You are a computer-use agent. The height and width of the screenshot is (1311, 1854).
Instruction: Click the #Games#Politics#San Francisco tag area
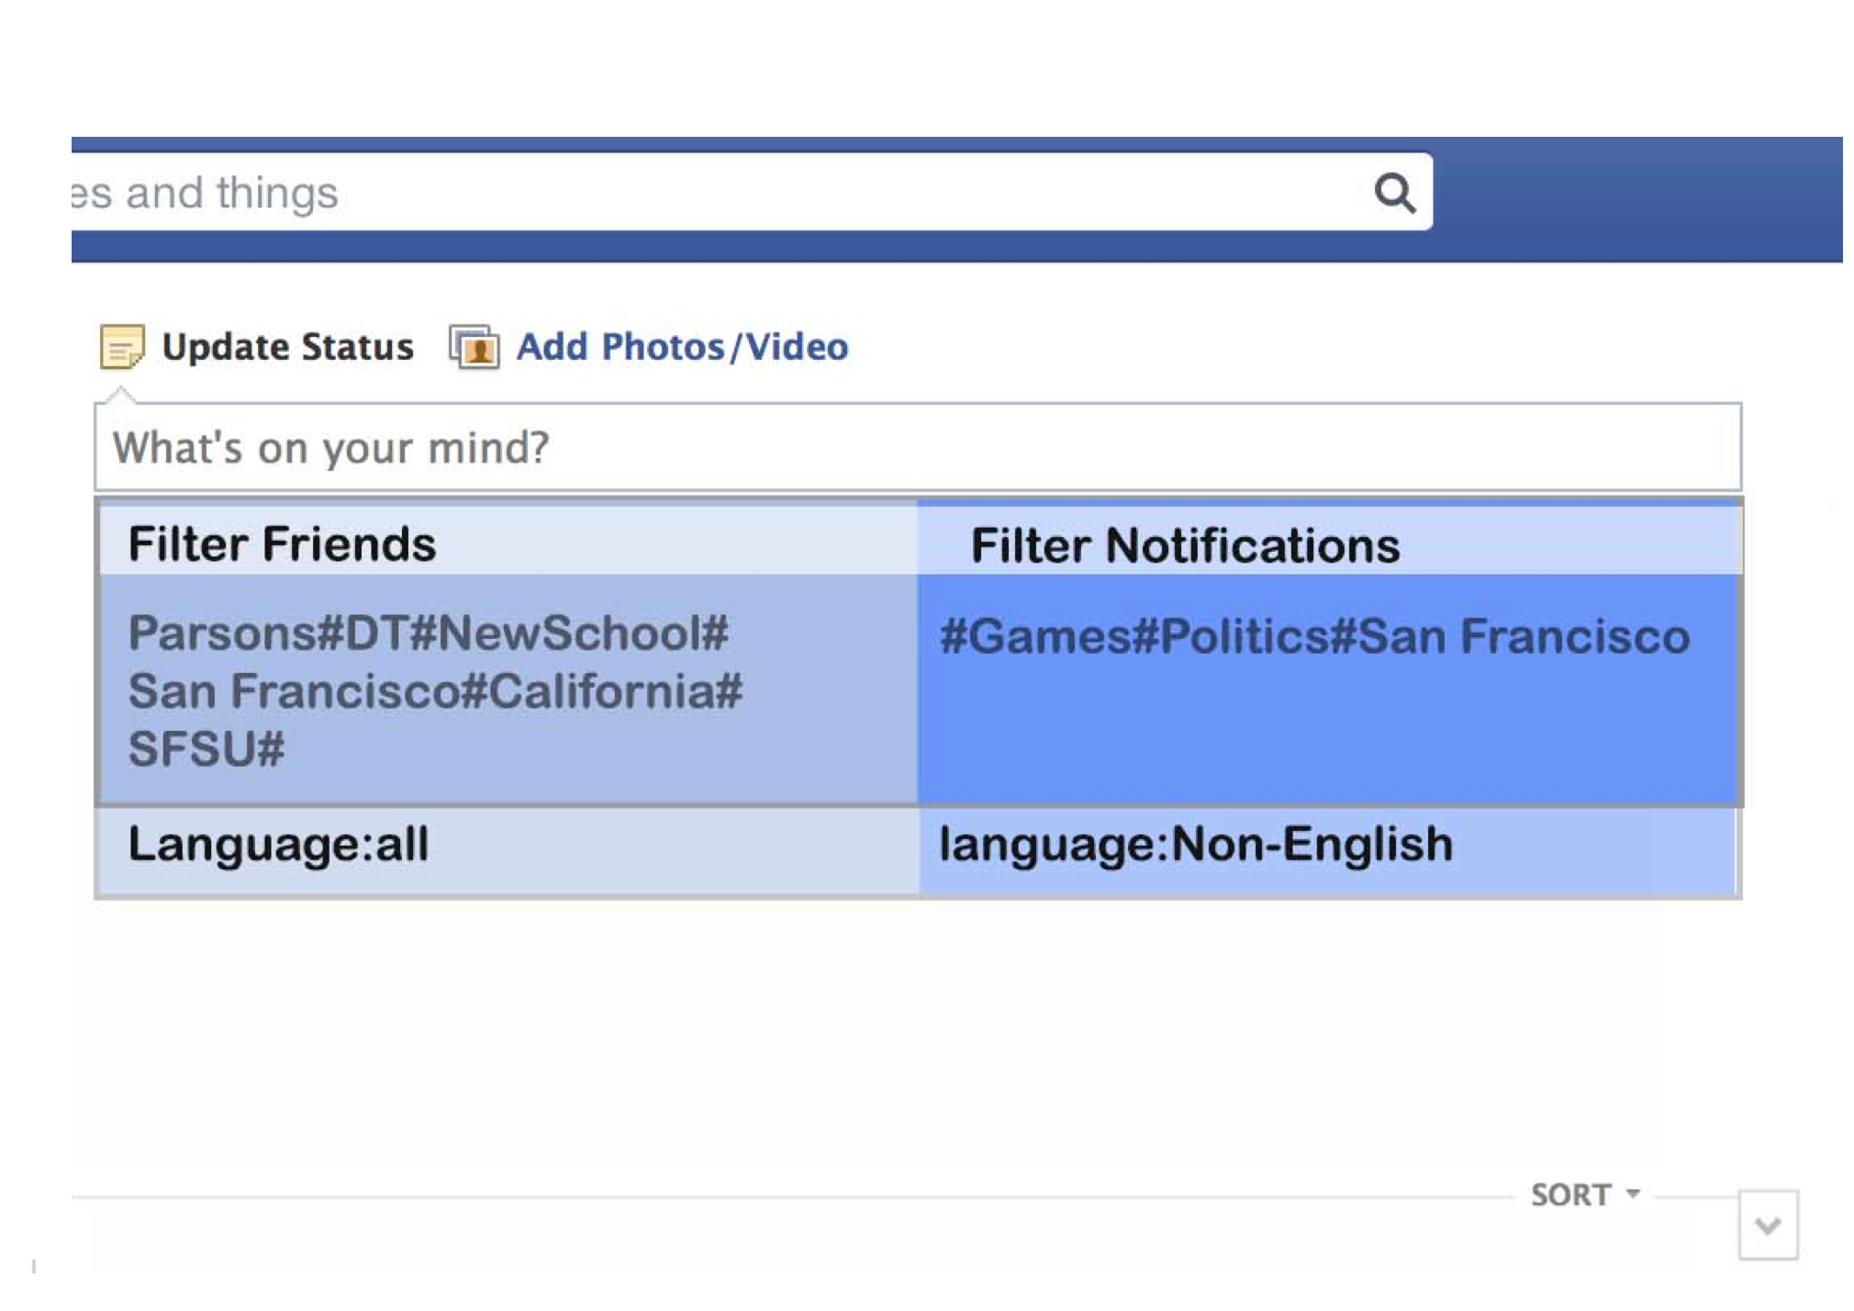tap(1328, 689)
